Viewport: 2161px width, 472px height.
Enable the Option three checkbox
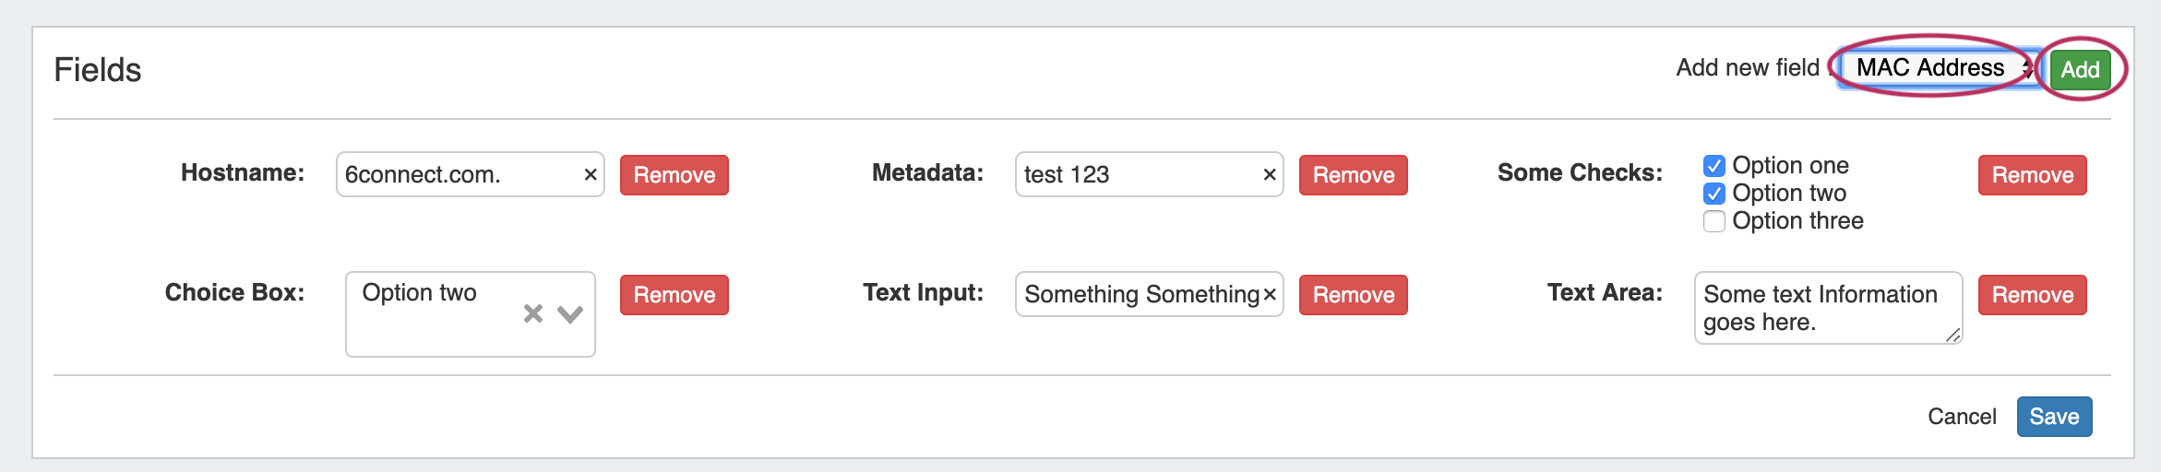point(1714,221)
